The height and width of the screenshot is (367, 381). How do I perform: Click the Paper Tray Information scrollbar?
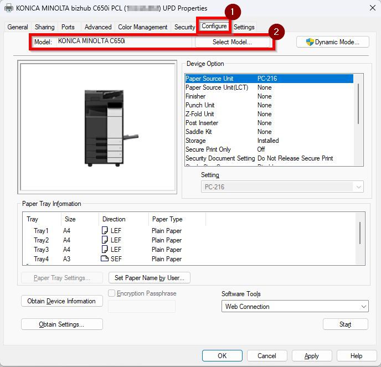[x=361, y=233]
